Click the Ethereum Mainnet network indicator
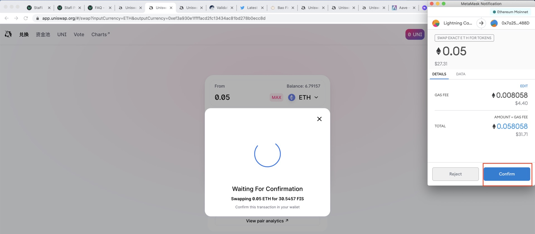 [510, 12]
